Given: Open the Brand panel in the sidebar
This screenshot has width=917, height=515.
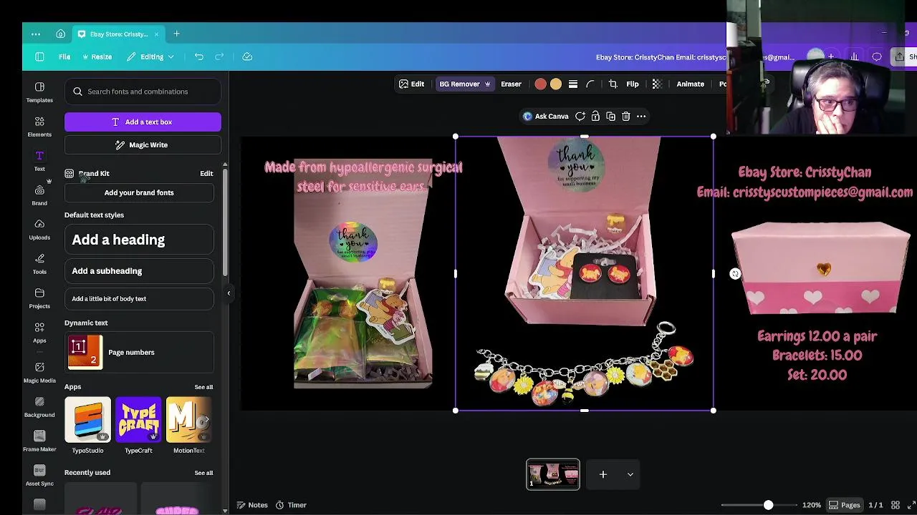Looking at the screenshot, I should [x=39, y=195].
